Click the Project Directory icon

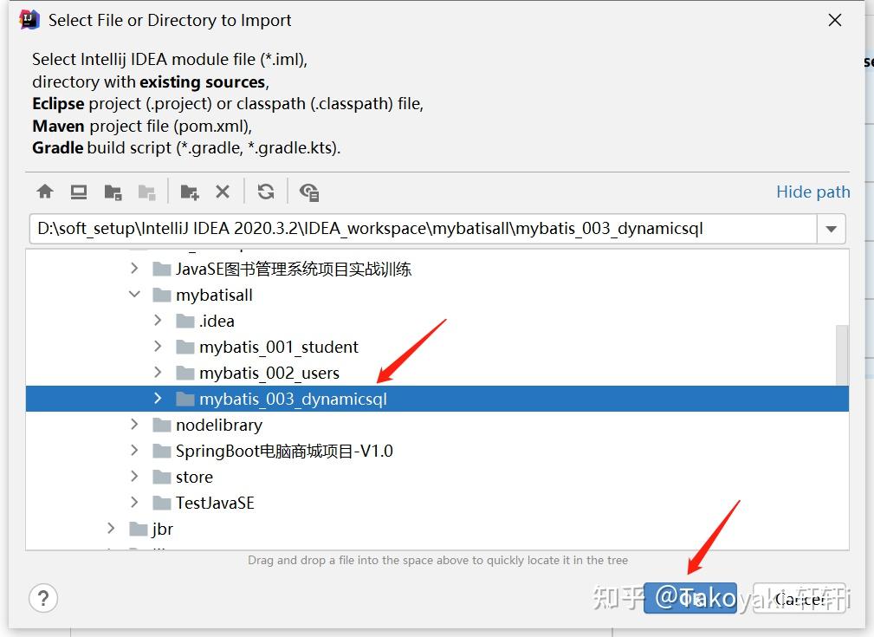click(113, 192)
